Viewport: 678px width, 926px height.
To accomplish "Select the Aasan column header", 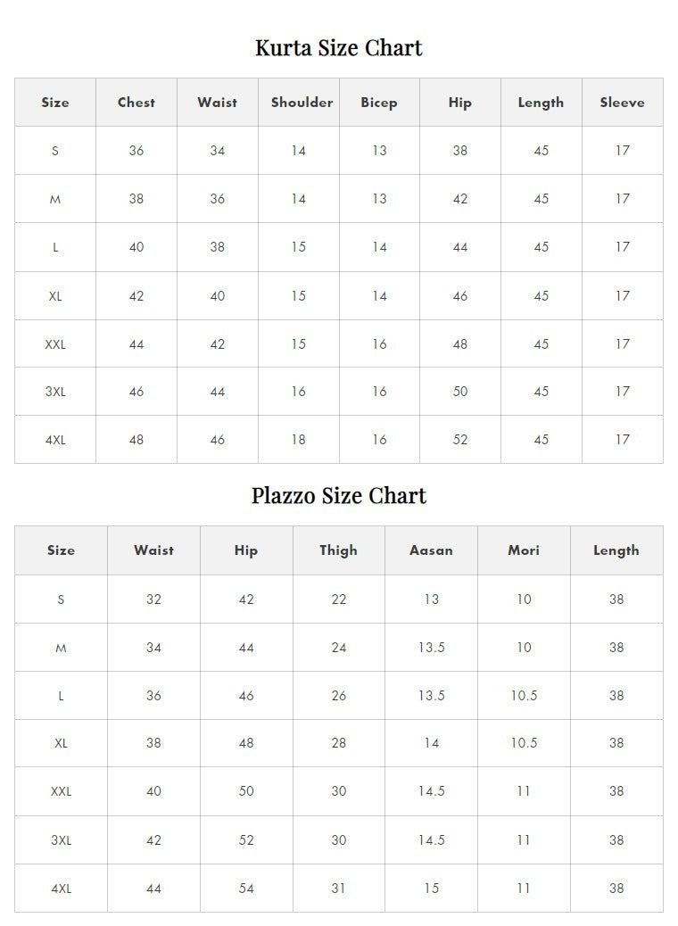I will pos(431,550).
